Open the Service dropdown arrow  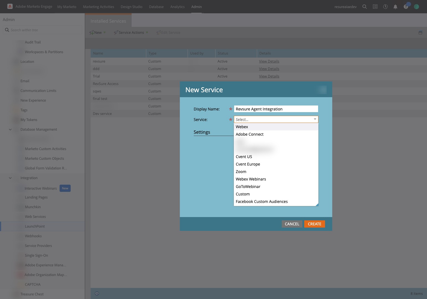tap(315, 119)
